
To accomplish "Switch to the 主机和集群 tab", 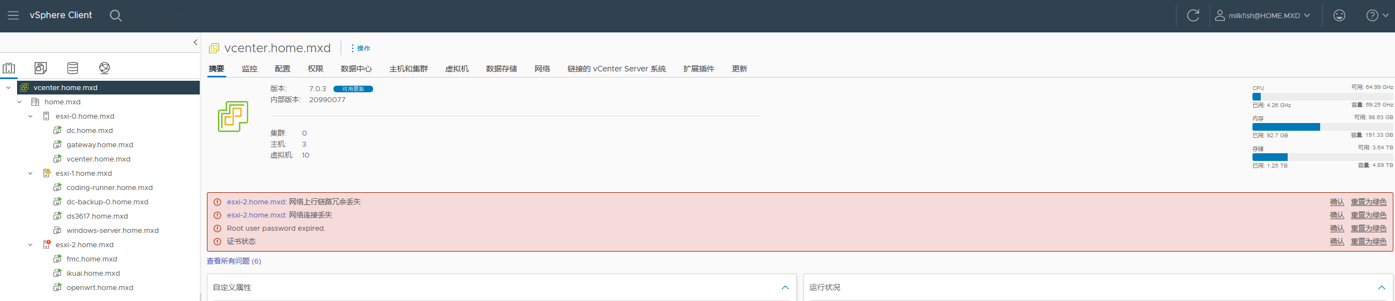I will click(408, 69).
